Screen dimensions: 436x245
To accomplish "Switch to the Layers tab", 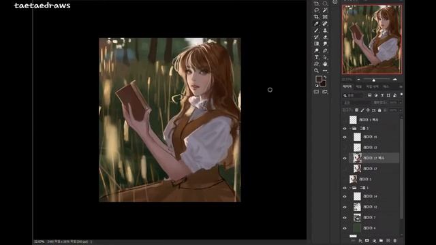I will pos(347,86).
